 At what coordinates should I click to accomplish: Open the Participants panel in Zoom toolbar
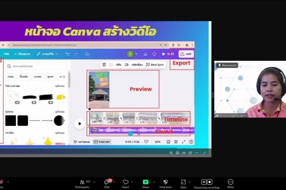coord(82,184)
